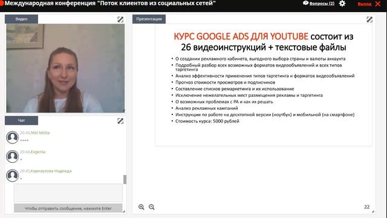Click the Анализ рекламных кампаний bullet
This screenshot has height=218, width=387.
click(207, 108)
